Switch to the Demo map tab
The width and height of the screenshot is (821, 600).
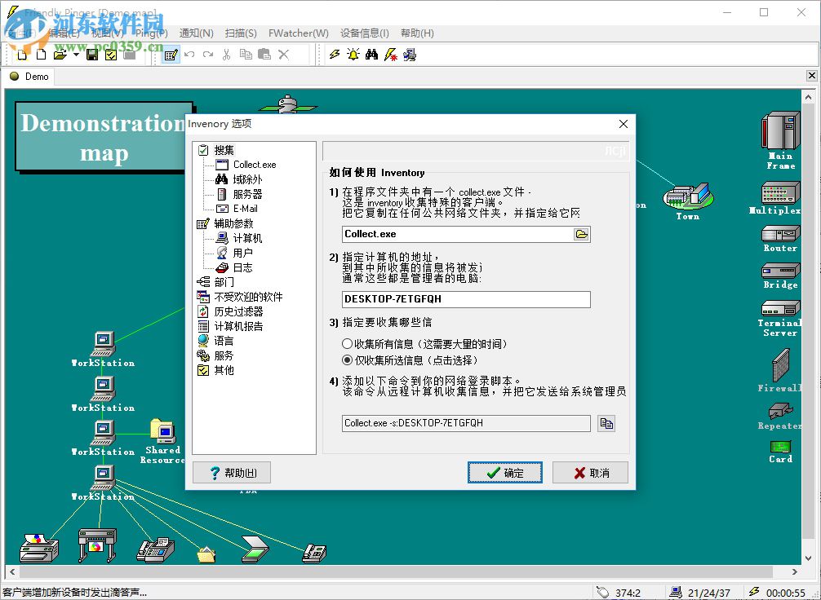pos(29,76)
